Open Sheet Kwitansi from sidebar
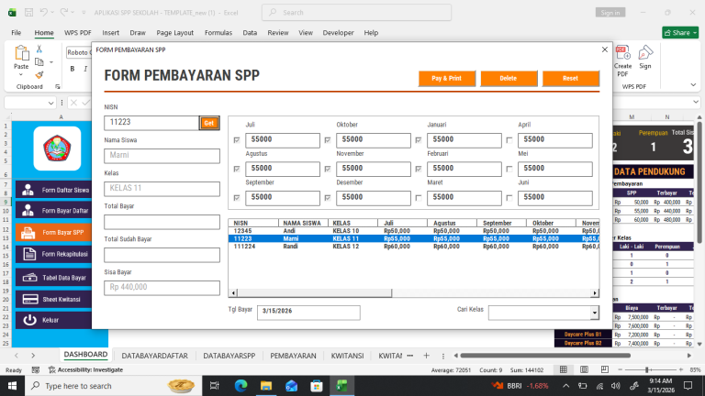The height and width of the screenshot is (396, 705). (54, 299)
